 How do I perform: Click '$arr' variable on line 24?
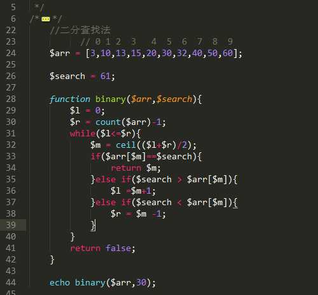click(x=60, y=53)
